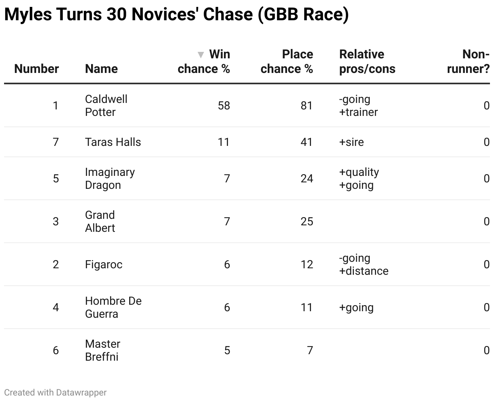Click the Hombre De Guerra name cell

(113, 307)
